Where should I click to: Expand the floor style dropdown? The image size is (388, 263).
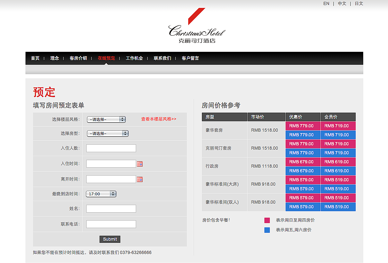click(106, 119)
